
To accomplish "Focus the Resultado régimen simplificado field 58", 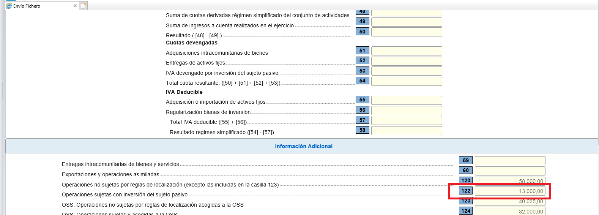I will 407,131.
